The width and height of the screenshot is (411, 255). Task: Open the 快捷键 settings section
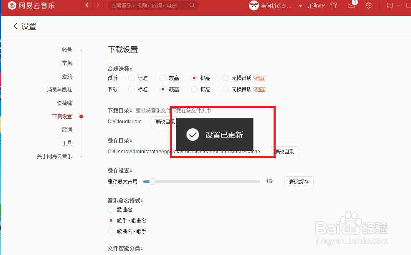(x=64, y=103)
